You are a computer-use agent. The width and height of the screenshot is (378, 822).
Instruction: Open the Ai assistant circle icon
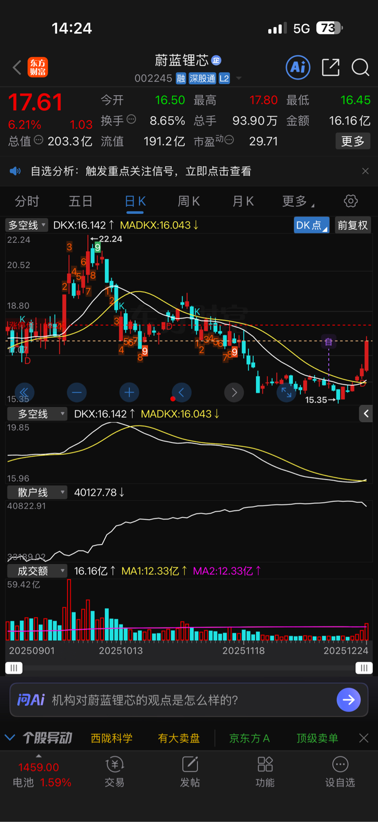(298, 67)
